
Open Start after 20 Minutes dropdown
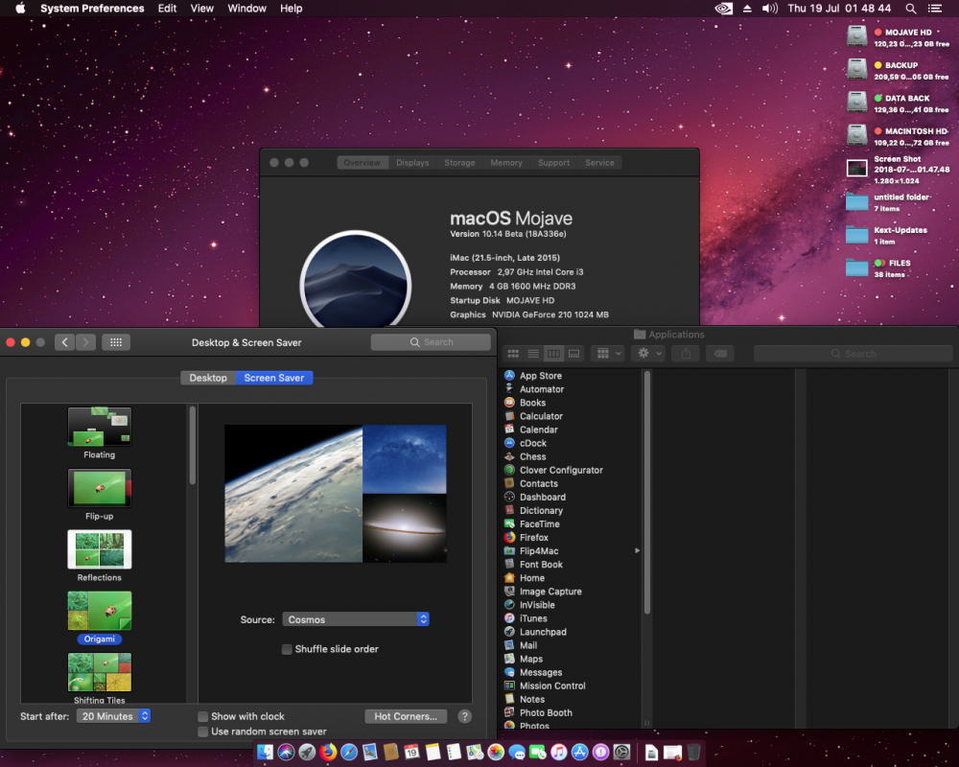coord(114,716)
